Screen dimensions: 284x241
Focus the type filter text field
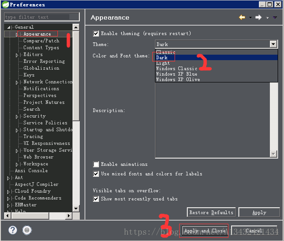click(x=42, y=17)
